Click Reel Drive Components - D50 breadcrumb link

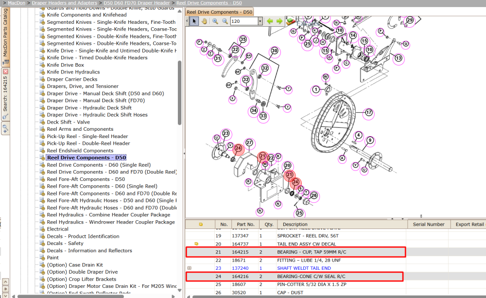coord(209,3)
